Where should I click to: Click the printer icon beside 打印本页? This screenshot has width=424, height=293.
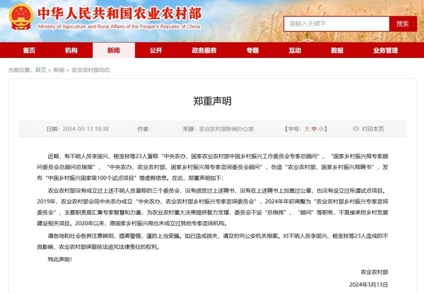click(x=356, y=129)
